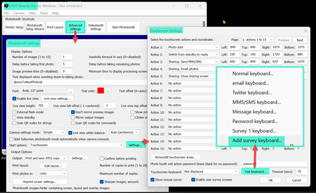
Task: Click Show/edit touchscreen areas button
Action: (x=175, y=157)
